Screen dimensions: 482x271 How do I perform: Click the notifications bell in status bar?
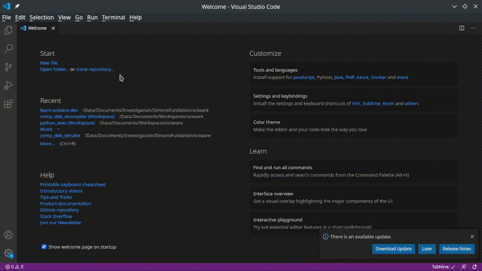(474, 266)
